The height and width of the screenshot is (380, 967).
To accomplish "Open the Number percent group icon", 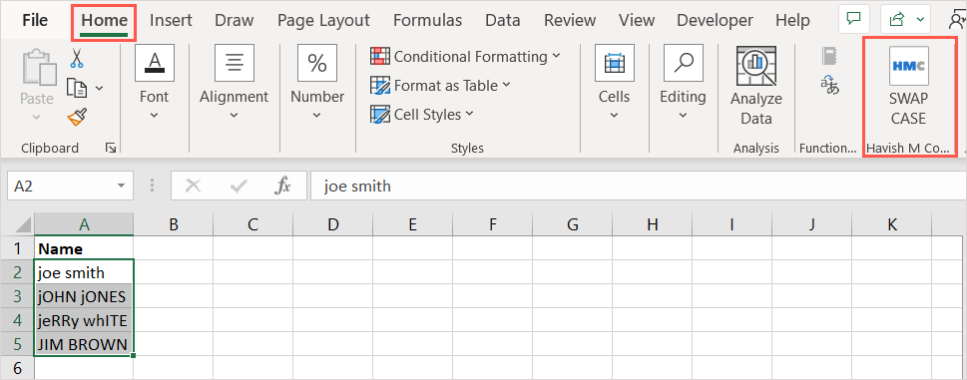I will (317, 63).
